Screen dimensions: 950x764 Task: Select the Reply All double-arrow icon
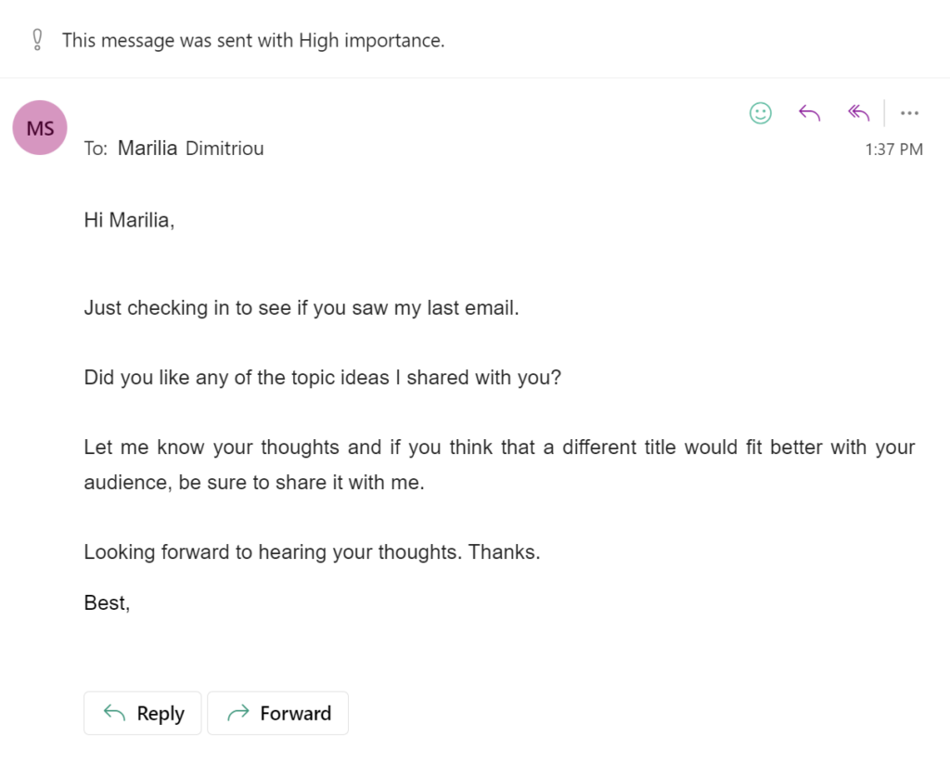(856, 112)
